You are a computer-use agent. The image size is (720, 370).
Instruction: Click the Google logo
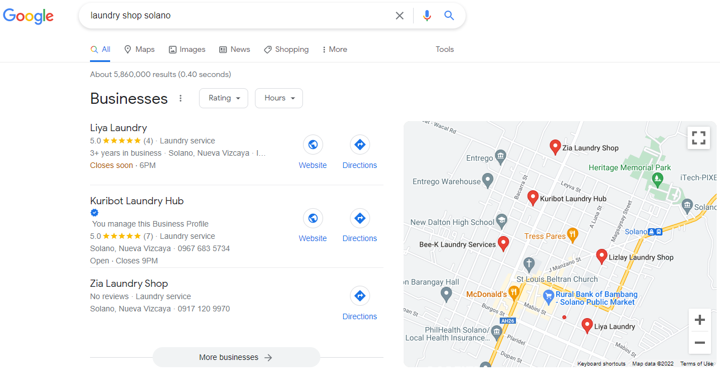[x=29, y=16]
